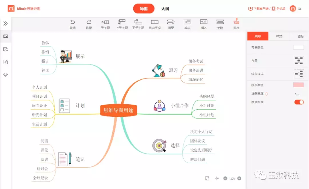Screen dimensions: 309x189
Task: Switch to the 样式 tab
Action: tap(279, 37)
